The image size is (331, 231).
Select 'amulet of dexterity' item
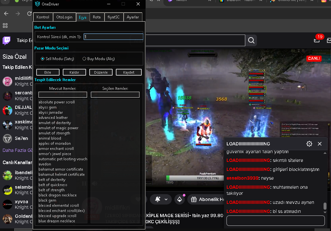click(x=55, y=123)
